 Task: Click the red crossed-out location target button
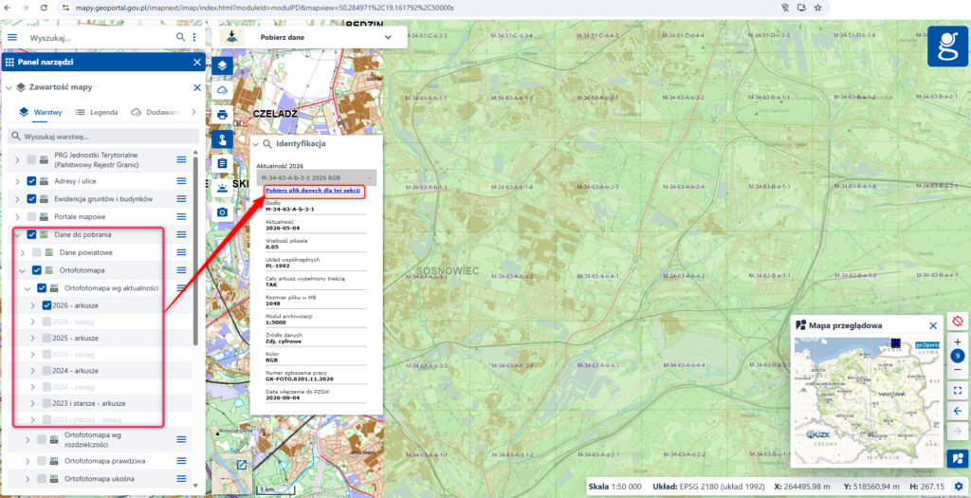pos(958,322)
